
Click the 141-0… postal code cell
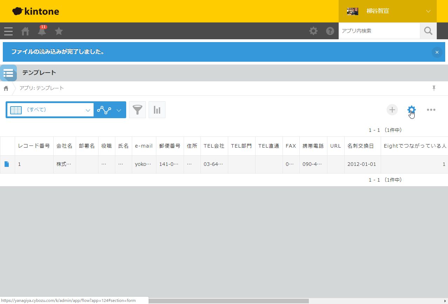(x=170, y=164)
